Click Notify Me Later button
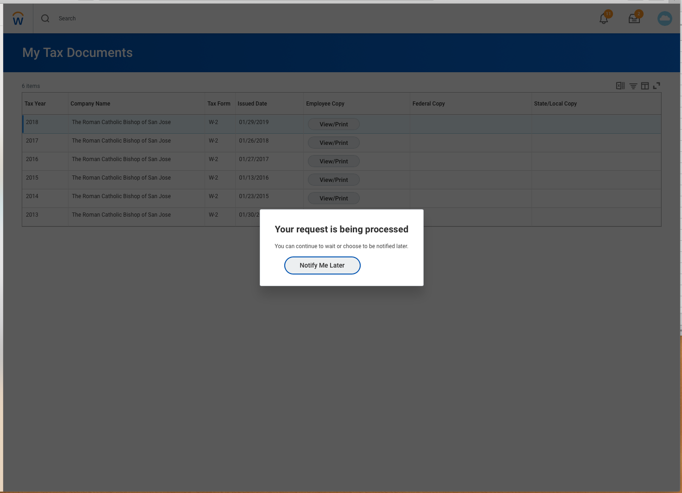682x493 pixels. pos(322,265)
